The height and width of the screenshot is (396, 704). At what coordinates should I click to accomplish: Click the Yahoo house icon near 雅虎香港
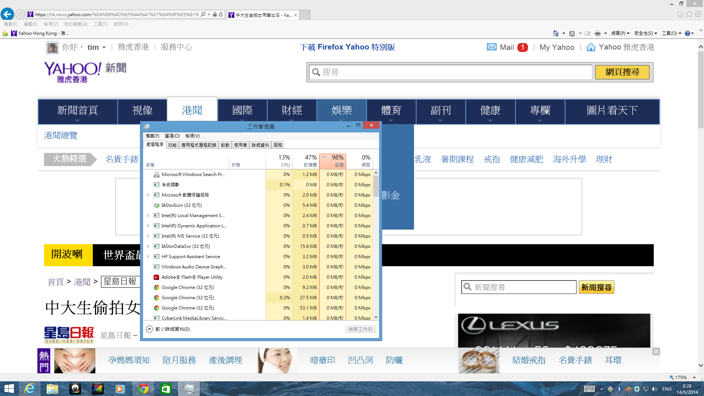point(591,47)
